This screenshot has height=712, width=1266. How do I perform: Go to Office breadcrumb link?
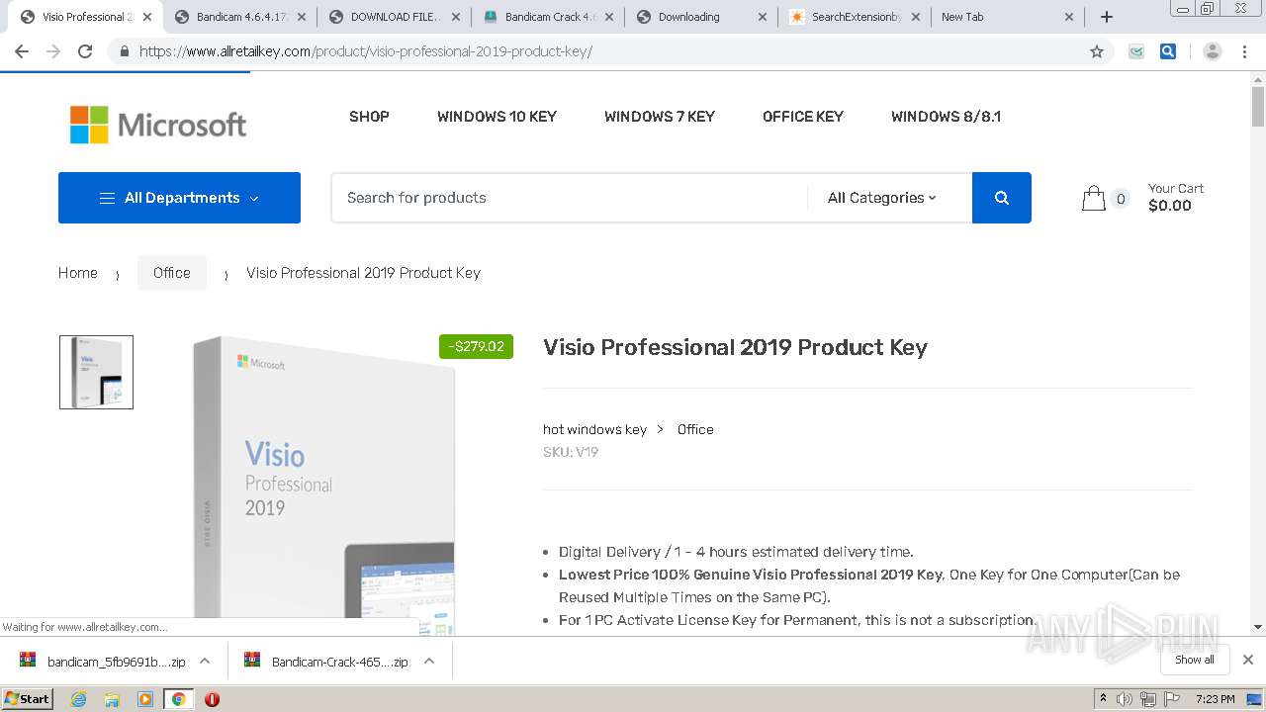click(x=172, y=273)
